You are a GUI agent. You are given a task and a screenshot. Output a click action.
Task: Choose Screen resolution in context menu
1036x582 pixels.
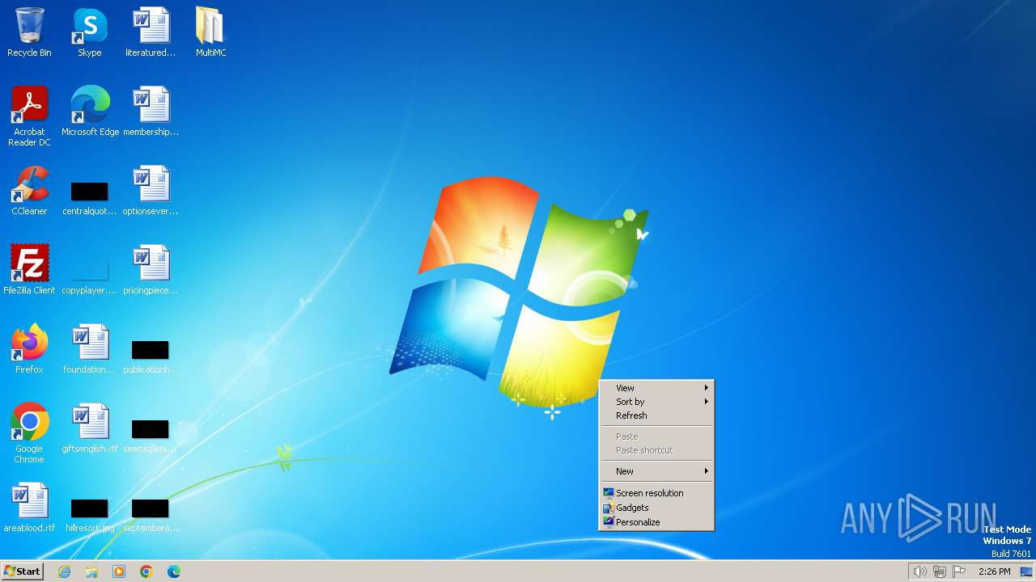tap(656, 493)
